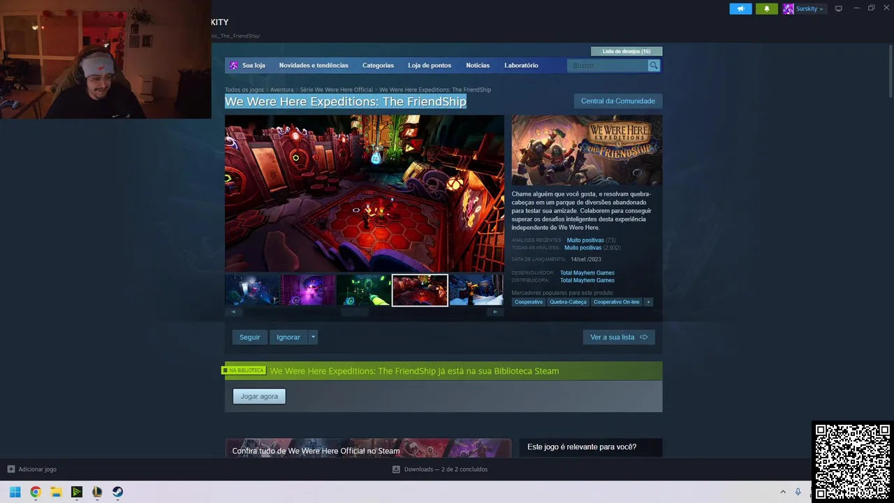The height and width of the screenshot is (503, 894).
Task: Click the game capsule header image
Action: tap(587, 150)
